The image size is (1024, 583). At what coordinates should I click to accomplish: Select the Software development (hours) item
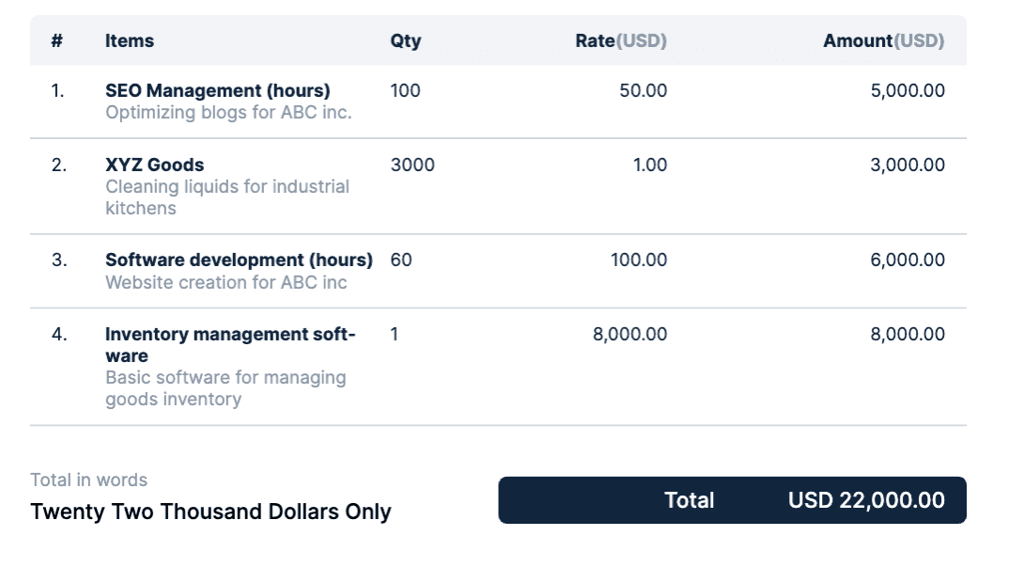tap(239, 260)
